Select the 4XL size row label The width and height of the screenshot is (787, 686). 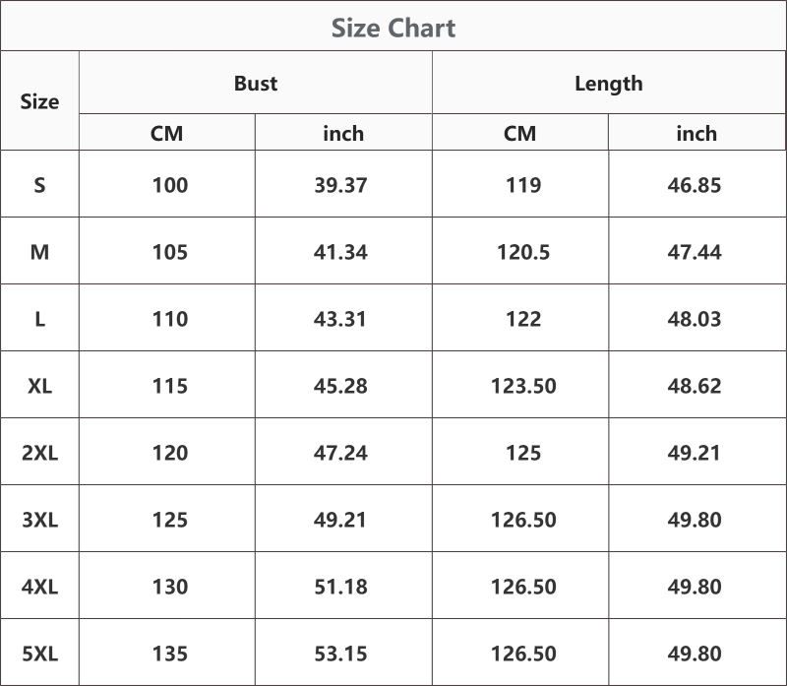(39, 586)
